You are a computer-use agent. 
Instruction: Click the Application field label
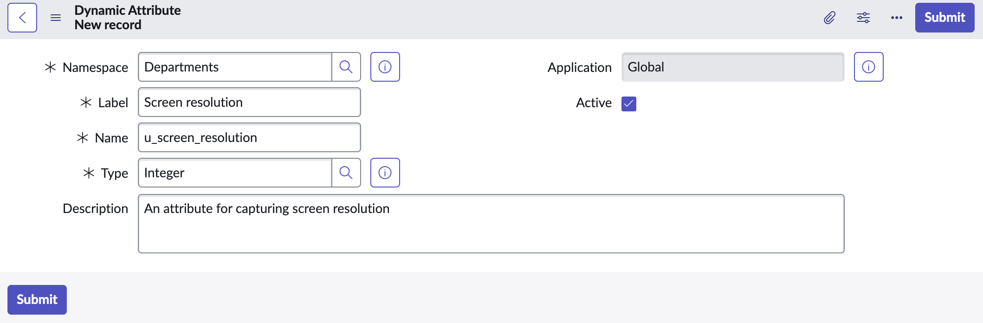tap(580, 67)
